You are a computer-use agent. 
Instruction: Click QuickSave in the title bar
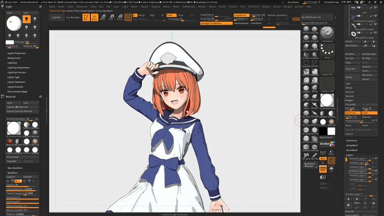293,2
